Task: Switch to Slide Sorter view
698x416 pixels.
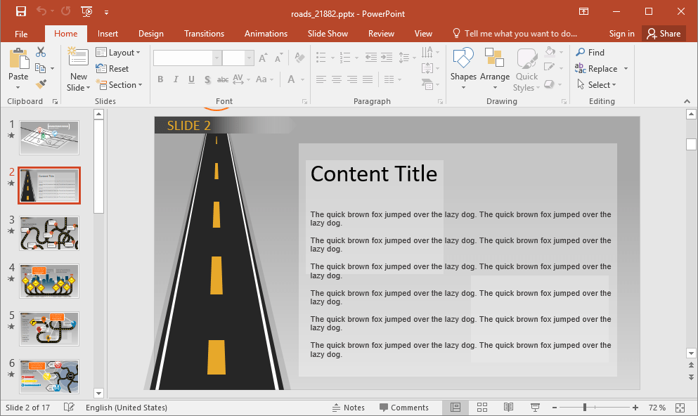Action: [x=482, y=407]
